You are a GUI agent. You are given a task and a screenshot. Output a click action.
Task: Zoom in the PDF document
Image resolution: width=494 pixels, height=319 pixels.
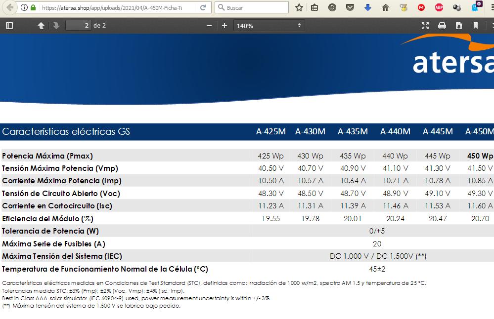(225, 26)
